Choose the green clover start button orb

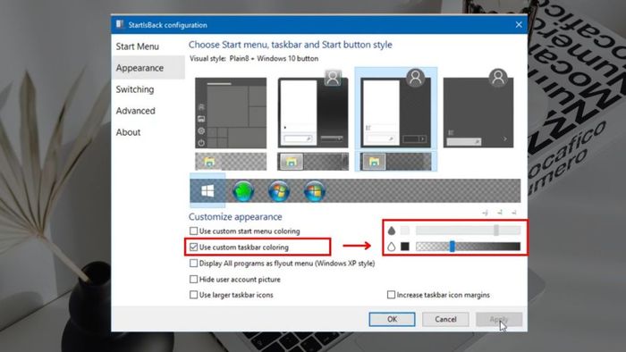coord(243,191)
